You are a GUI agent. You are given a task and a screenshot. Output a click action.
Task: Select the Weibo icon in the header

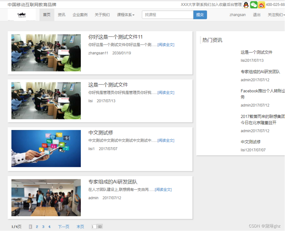pyautogui.click(x=261, y=5)
